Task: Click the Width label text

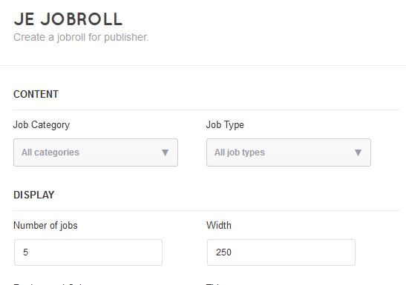Action: pyautogui.click(x=218, y=225)
